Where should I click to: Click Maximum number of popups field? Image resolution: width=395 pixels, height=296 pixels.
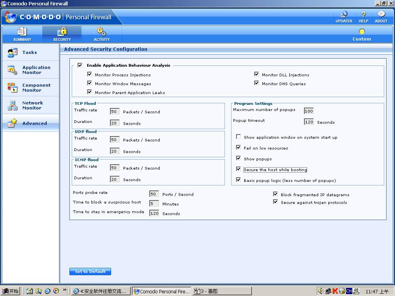309,111
